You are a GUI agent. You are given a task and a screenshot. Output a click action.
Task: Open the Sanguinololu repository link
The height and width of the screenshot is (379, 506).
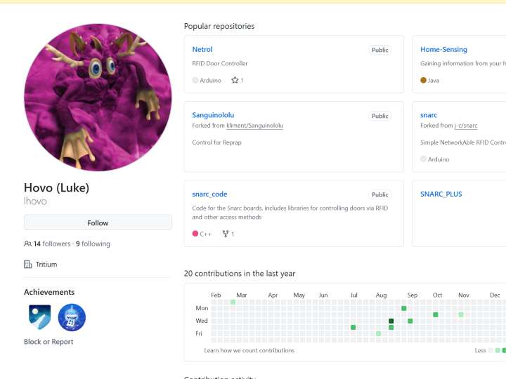[x=213, y=115]
